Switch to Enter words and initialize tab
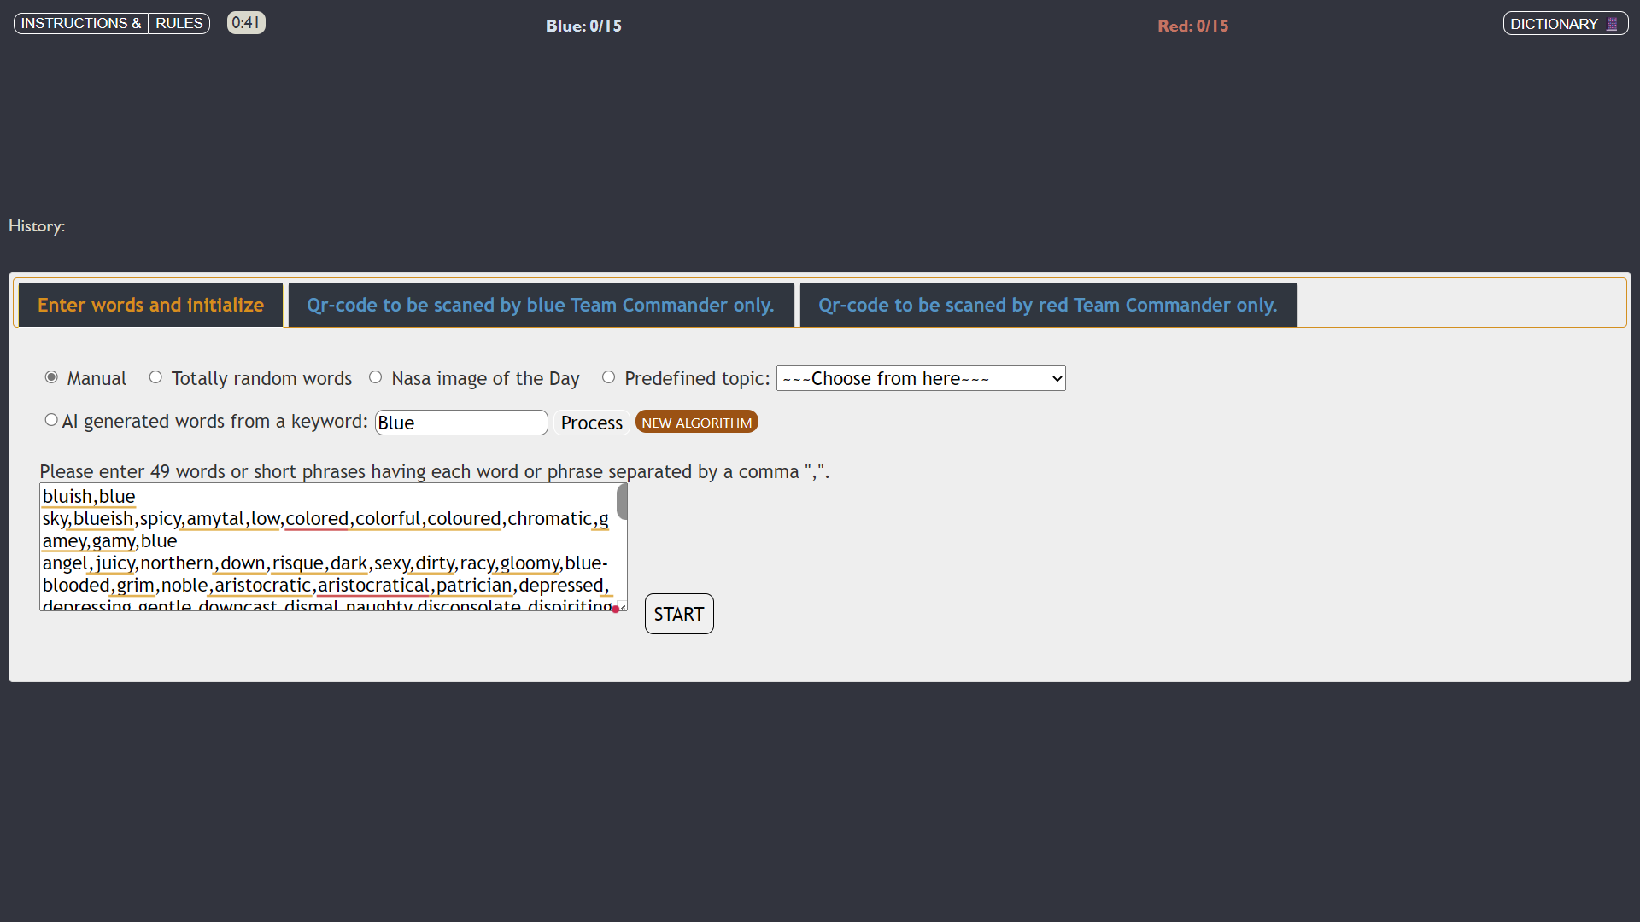This screenshot has width=1640, height=922. tap(150, 306)
